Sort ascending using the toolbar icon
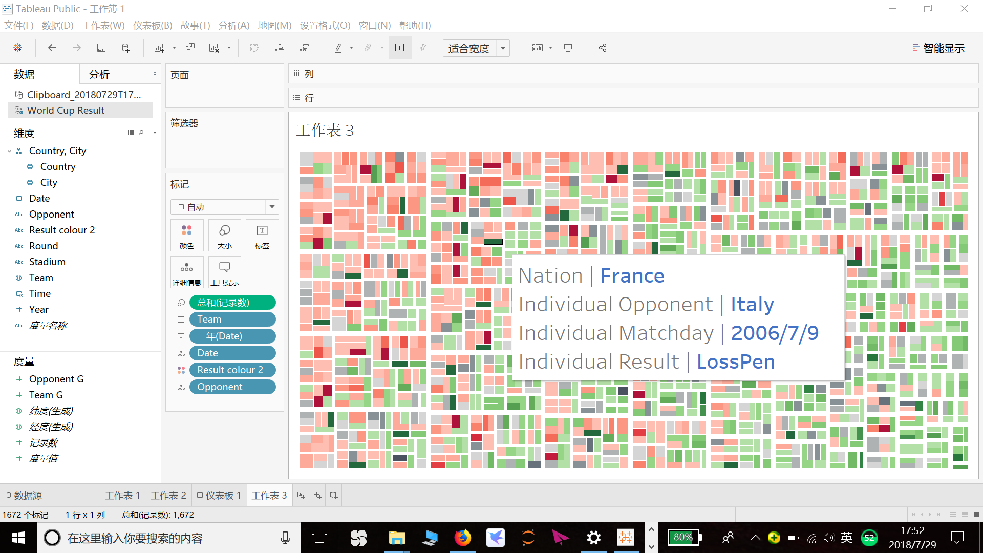This screenshot has width=983, height=553. (x=279, y=48)
